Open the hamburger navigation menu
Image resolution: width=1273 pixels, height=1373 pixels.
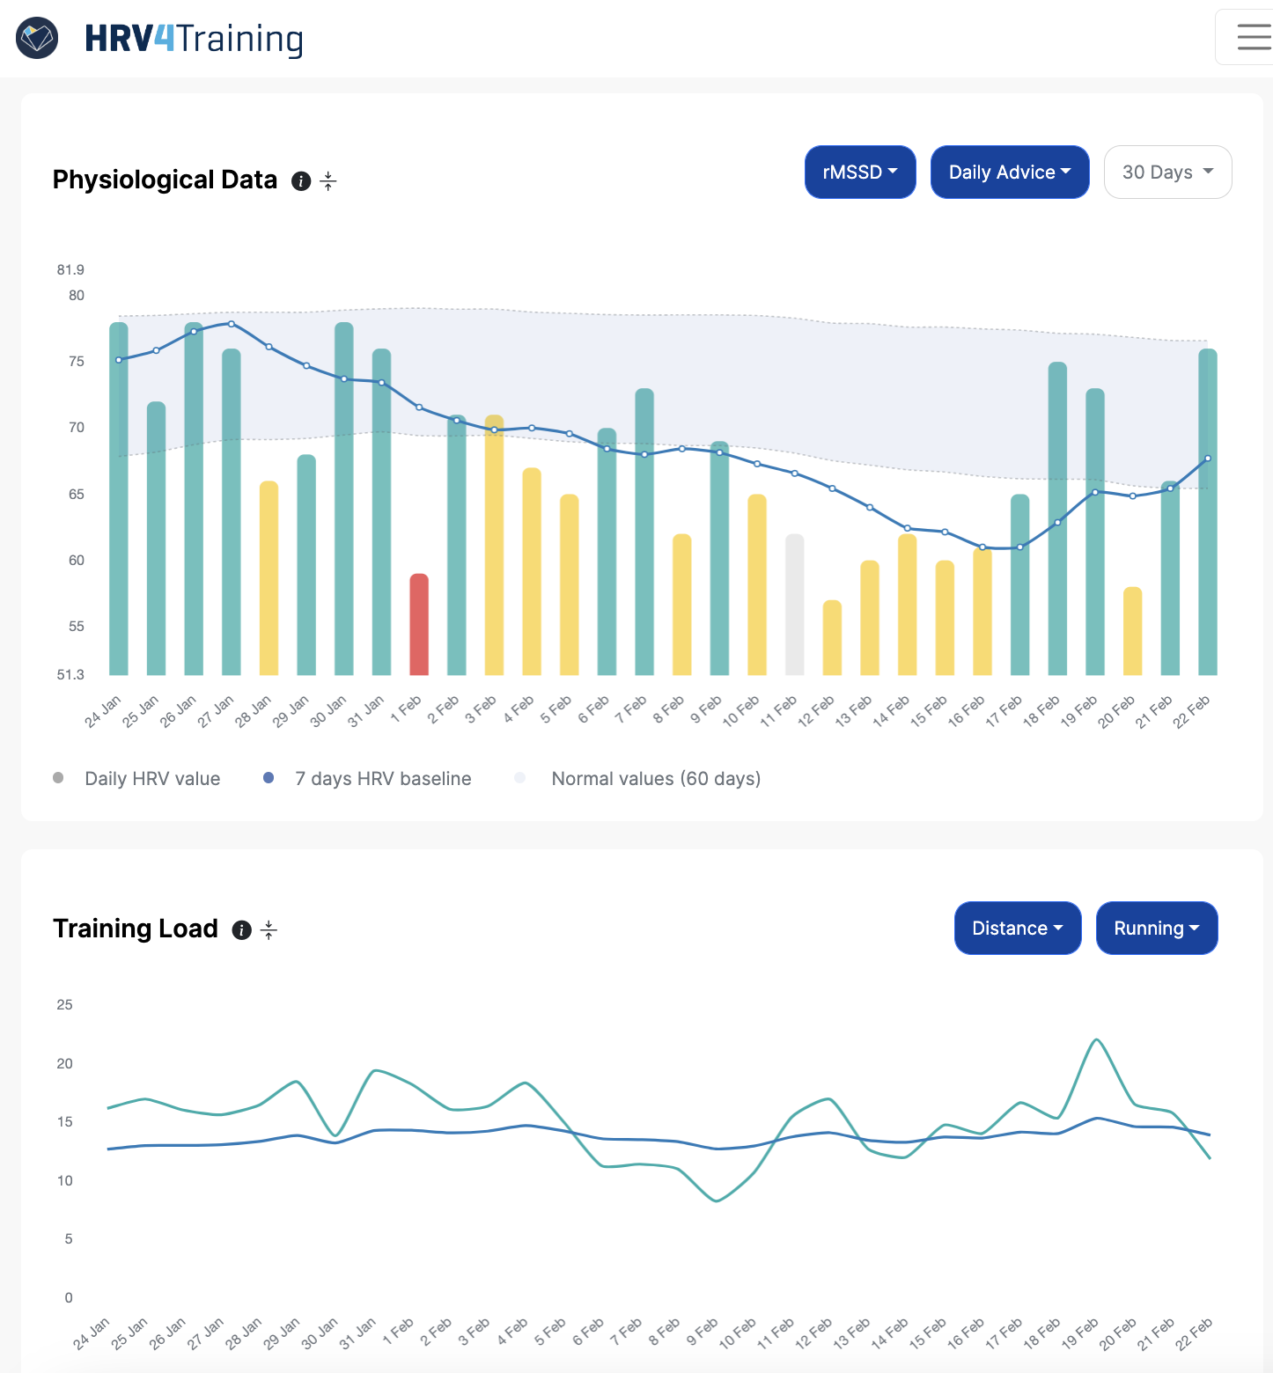tap(1254, 36)
